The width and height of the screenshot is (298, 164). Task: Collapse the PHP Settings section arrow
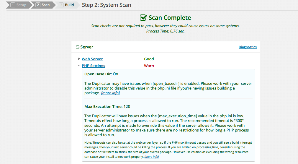click(x=79, y=65)
